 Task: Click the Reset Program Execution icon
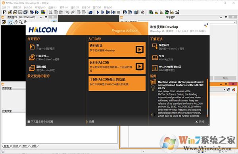125,12
